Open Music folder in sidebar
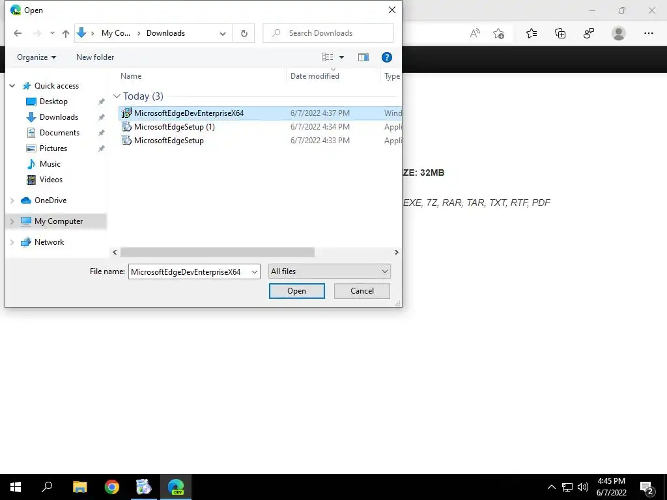Image resolution: width=667 pixels, height=500 pixels. click(x=50, y=163)
